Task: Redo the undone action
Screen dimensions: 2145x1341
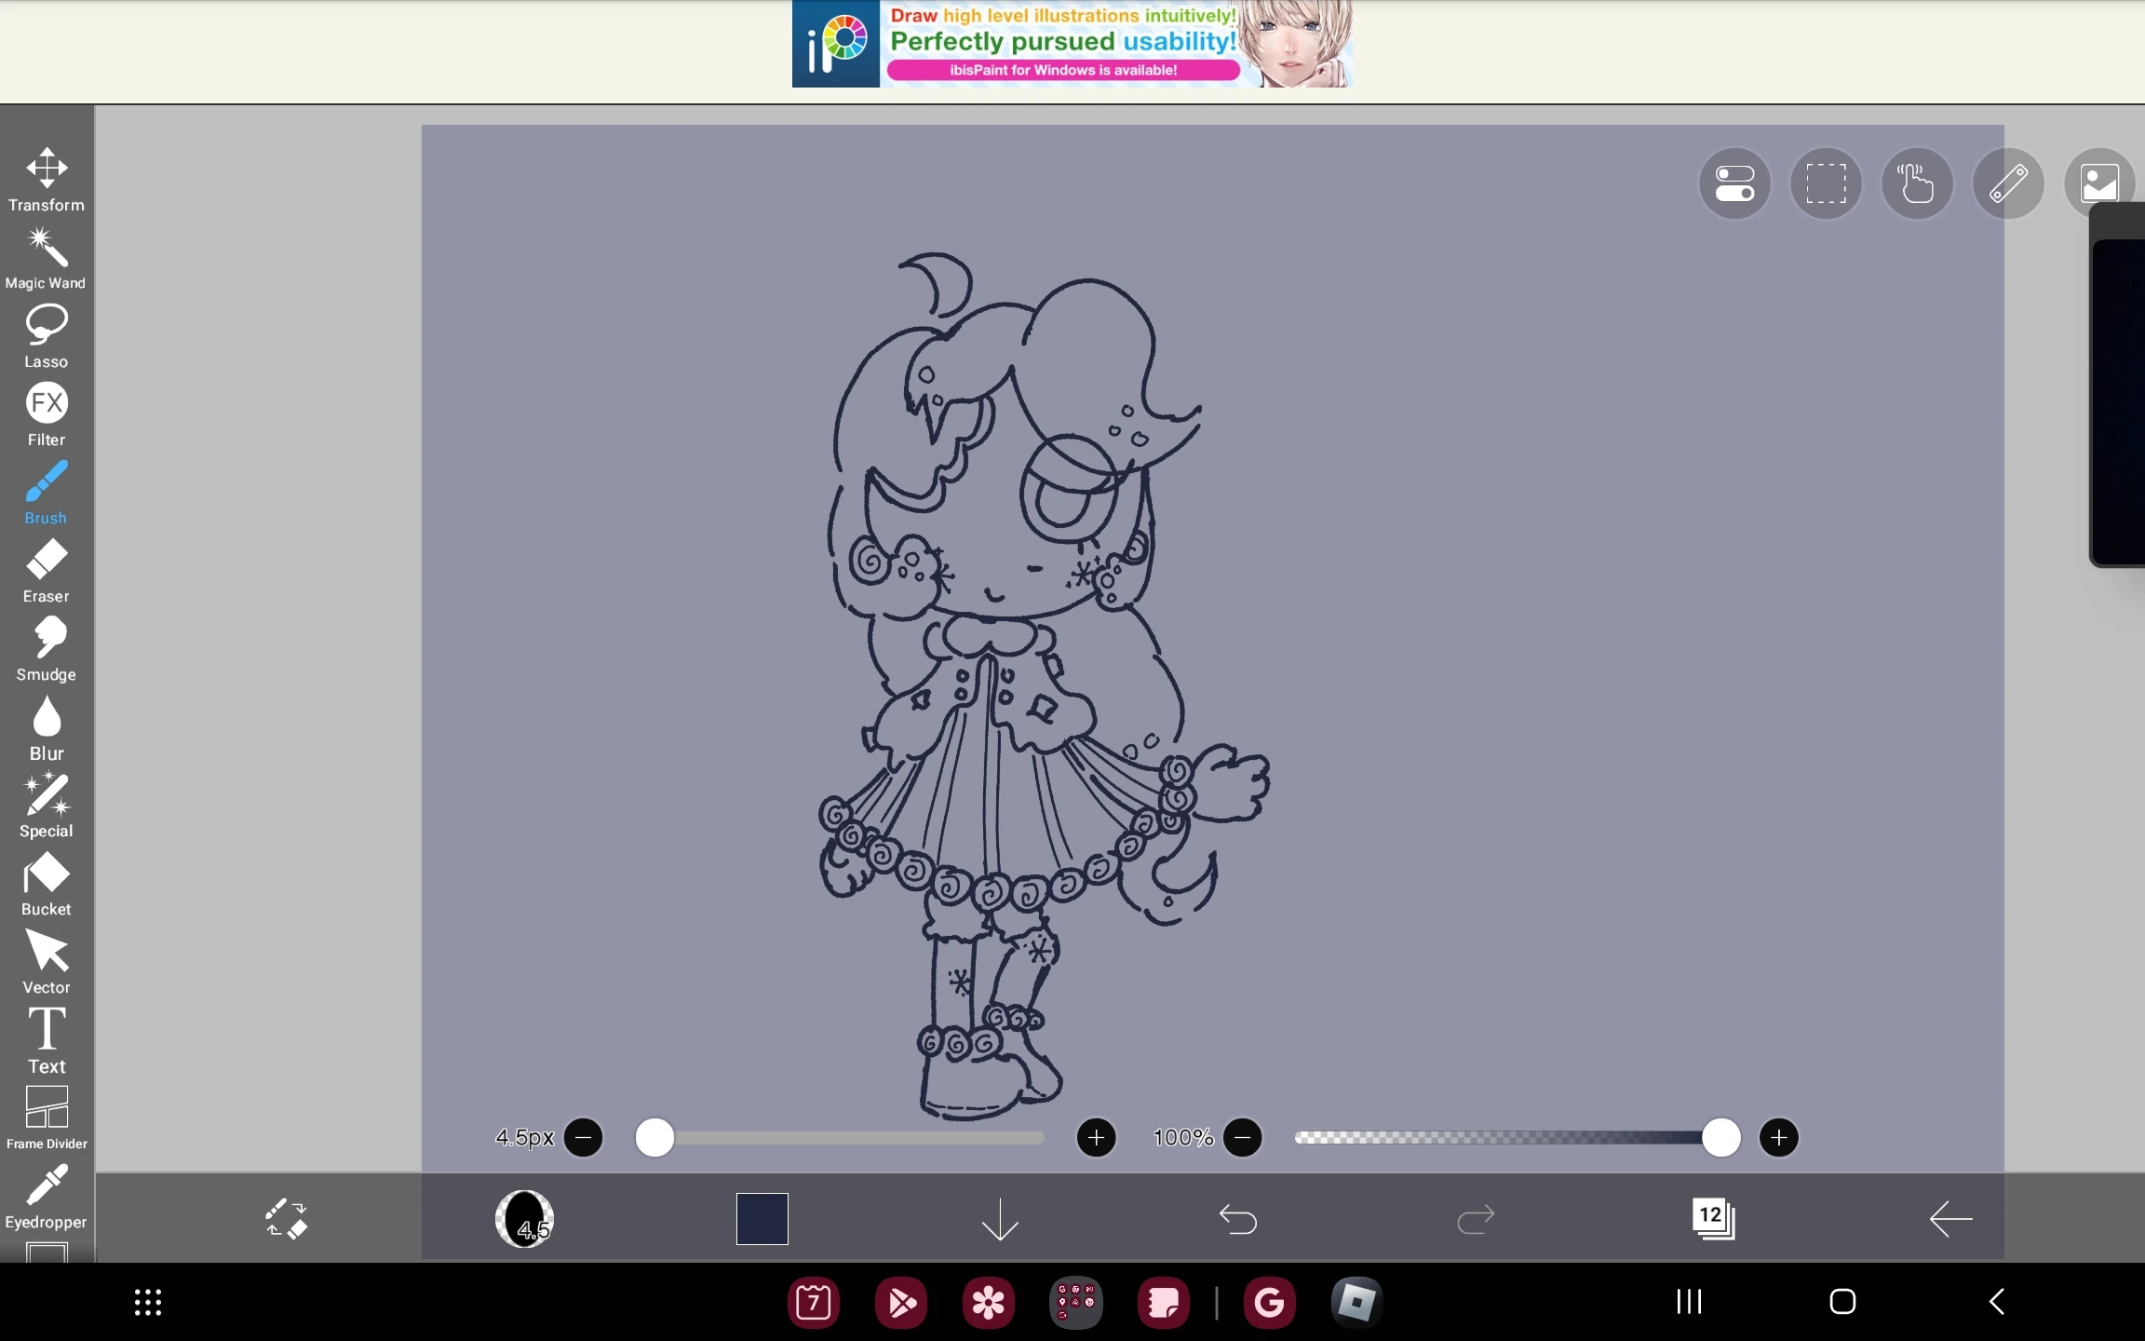Action: click(x=1474, y=1220)
